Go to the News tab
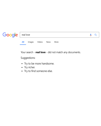Screen dimensions: 101x126 48,42
